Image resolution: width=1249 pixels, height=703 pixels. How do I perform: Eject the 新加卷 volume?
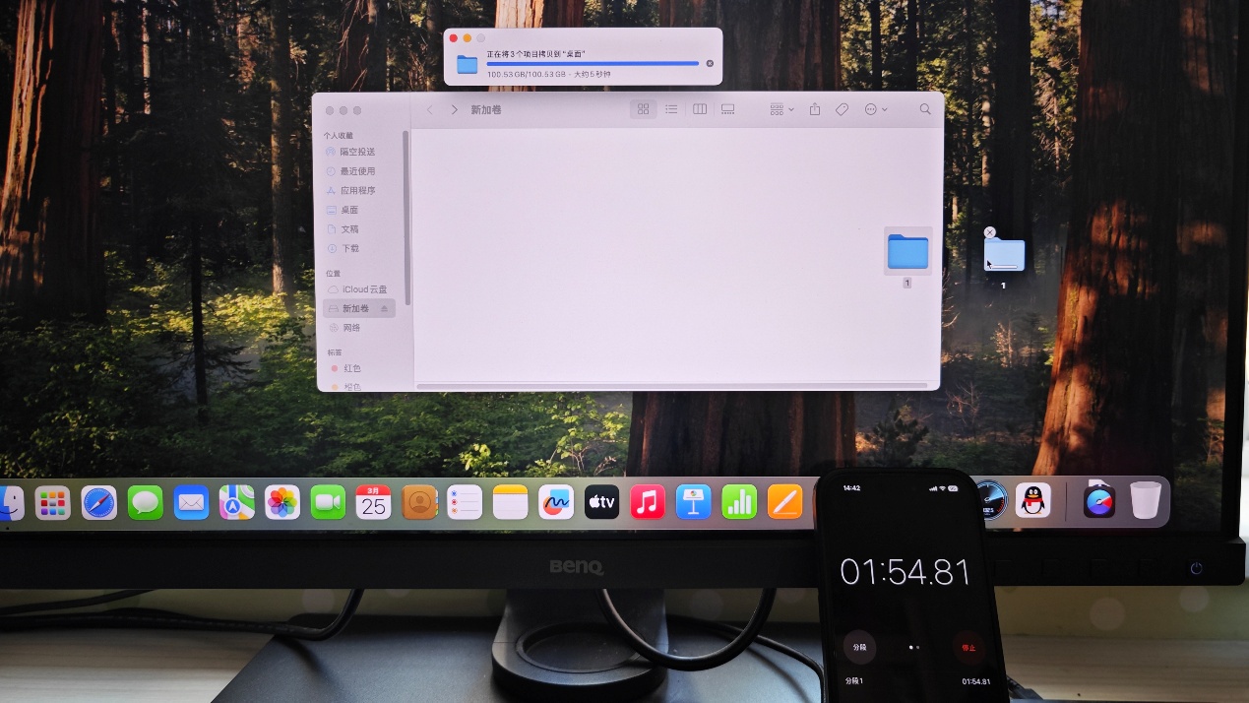[x=385, y=309]
